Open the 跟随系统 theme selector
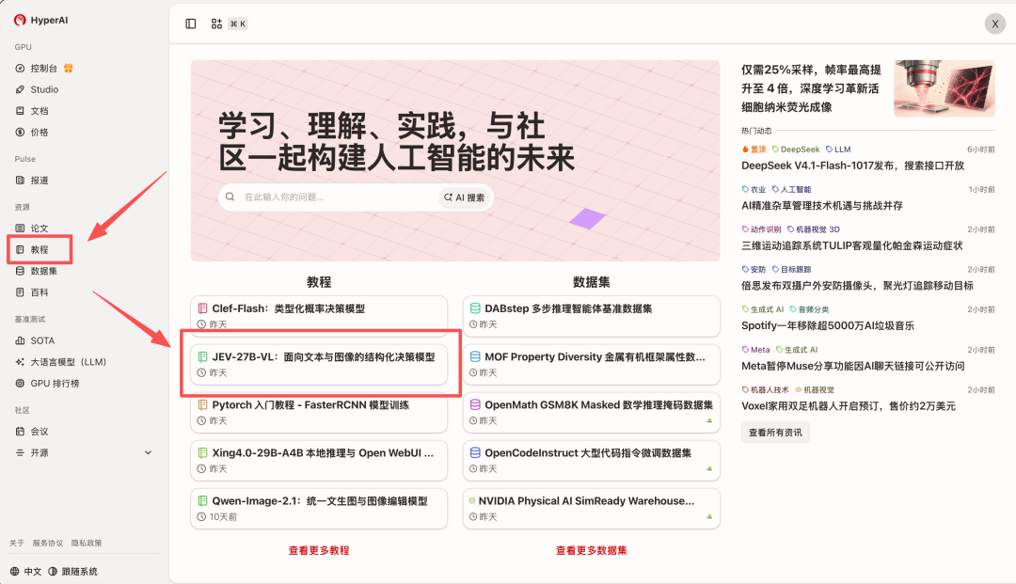 coord(72,571)
